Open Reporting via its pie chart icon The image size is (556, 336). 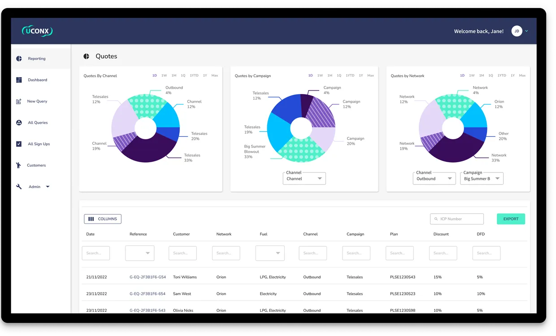click(x=19, y=59)
